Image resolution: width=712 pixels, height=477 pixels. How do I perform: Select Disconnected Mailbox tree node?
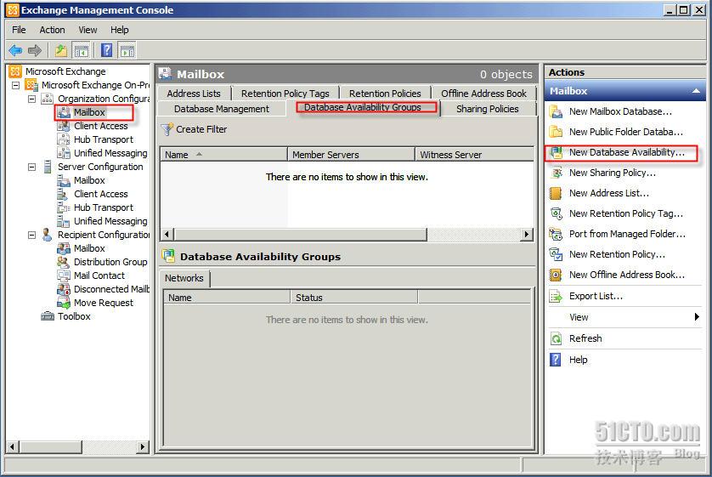pos(111,289)
